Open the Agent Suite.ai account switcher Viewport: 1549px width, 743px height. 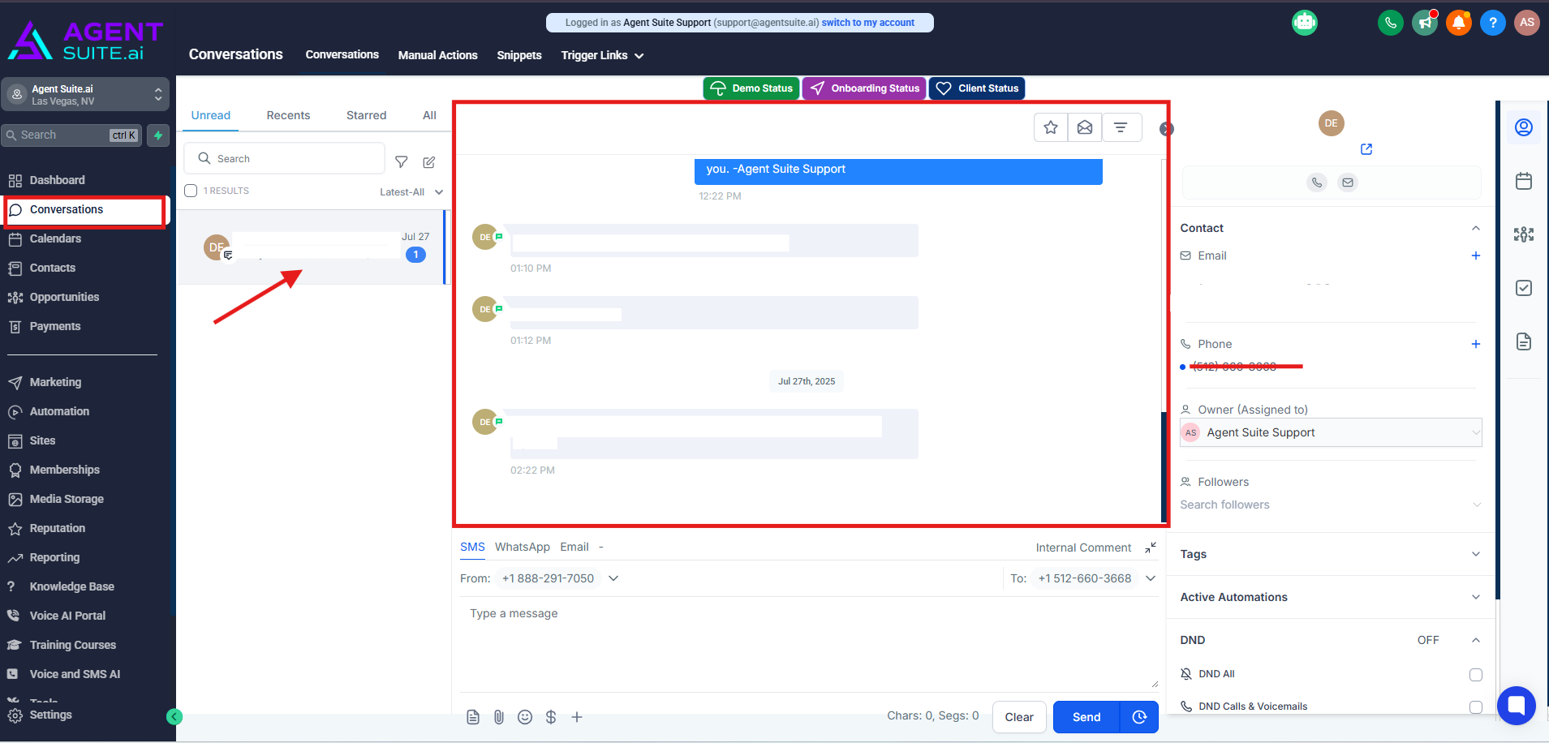pos(85,94)
